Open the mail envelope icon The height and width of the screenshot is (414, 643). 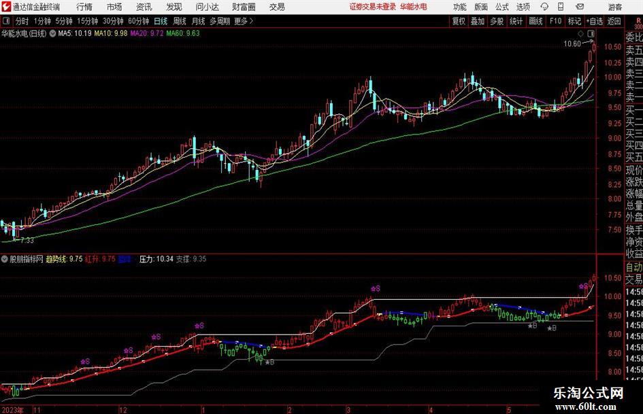(x=580, y=7)
